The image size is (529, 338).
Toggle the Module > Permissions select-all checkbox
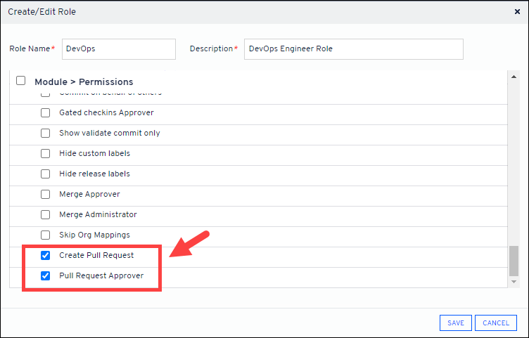point(20,81)
